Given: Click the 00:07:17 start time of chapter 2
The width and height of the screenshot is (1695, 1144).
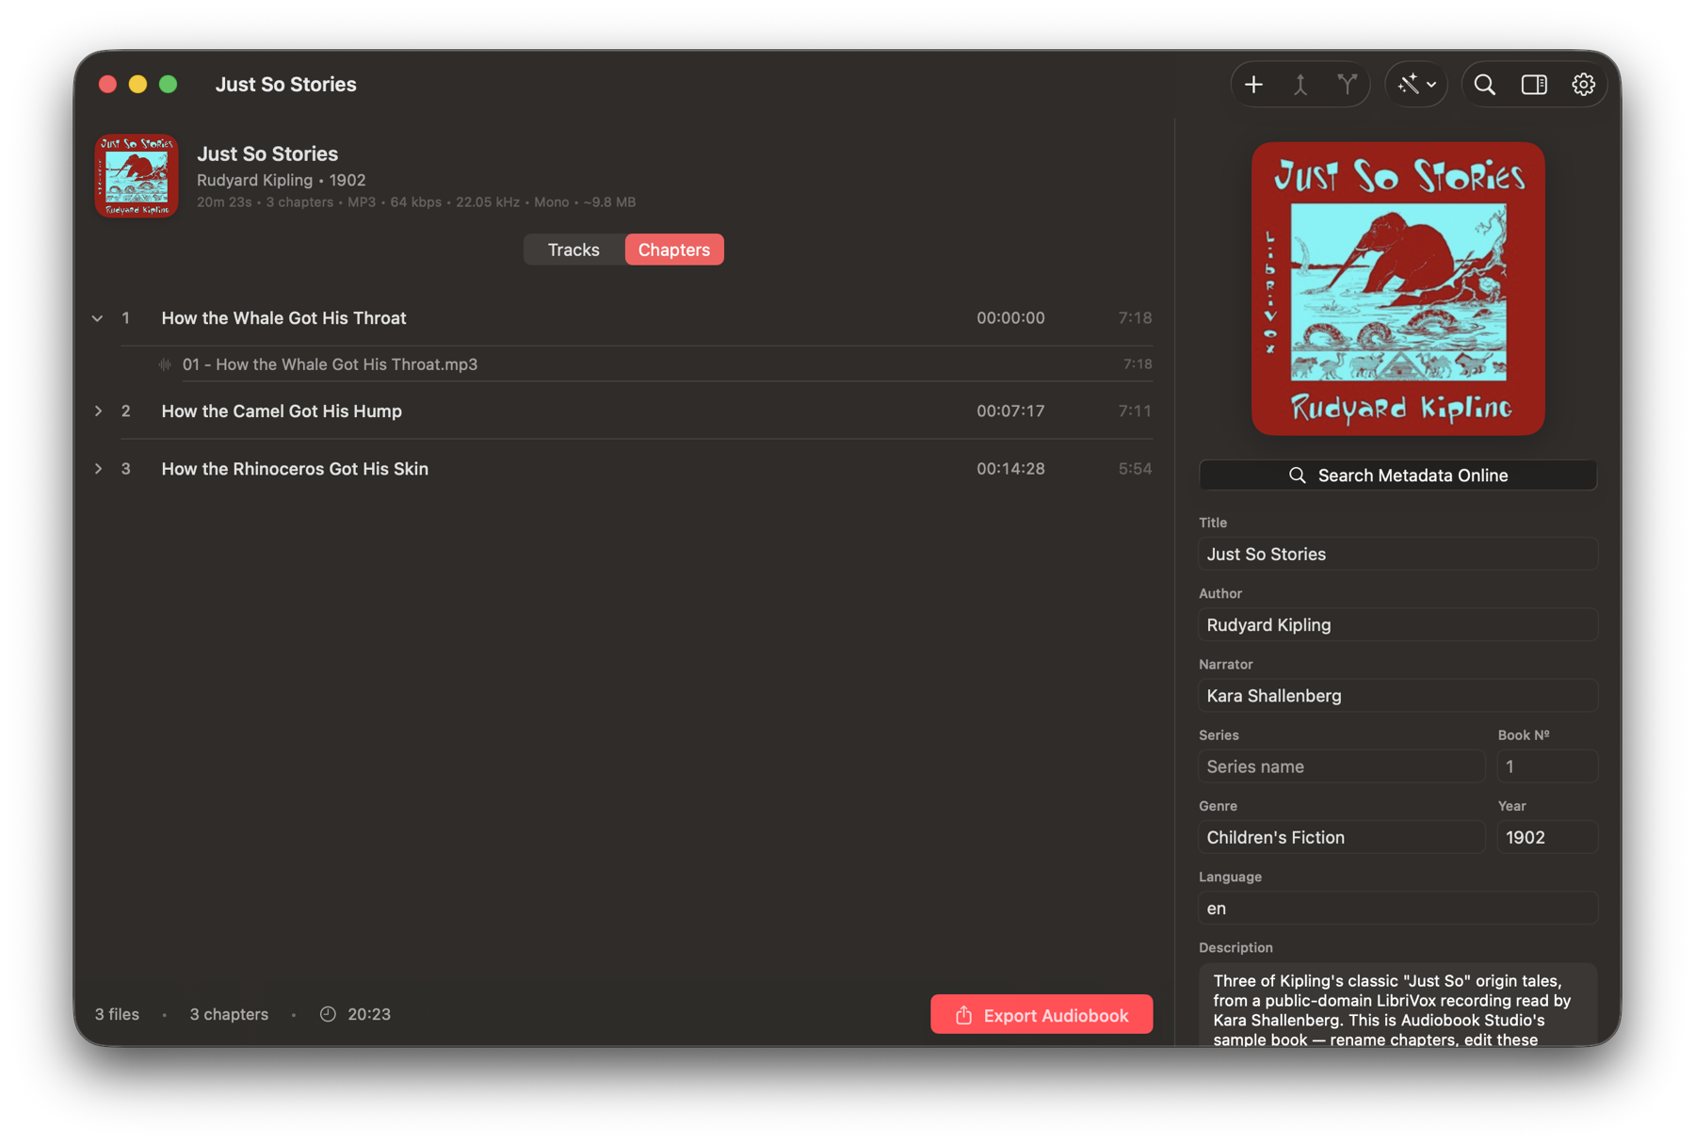Looking at the screenshot, I should 1010,411.
